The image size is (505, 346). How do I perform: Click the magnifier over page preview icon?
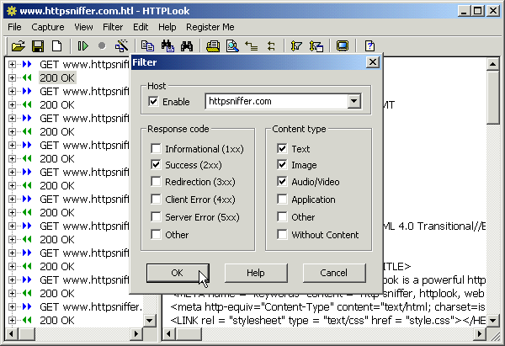click(232, 46)
